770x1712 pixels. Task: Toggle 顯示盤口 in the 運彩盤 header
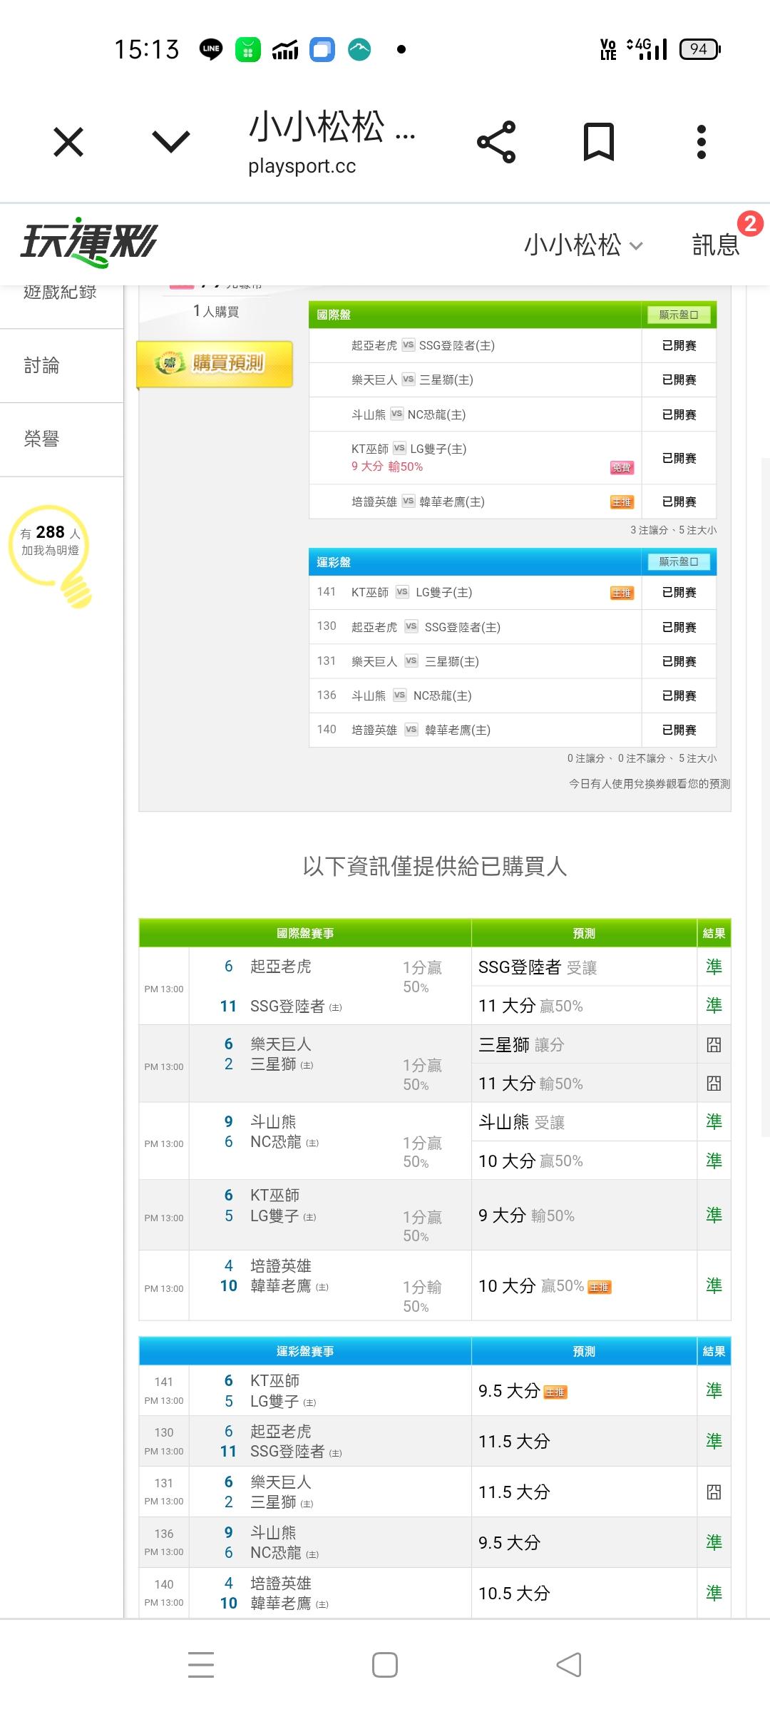[x=678, y=562]
